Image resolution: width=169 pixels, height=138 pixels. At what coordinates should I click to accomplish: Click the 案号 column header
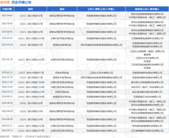click(x=30, y=9)
